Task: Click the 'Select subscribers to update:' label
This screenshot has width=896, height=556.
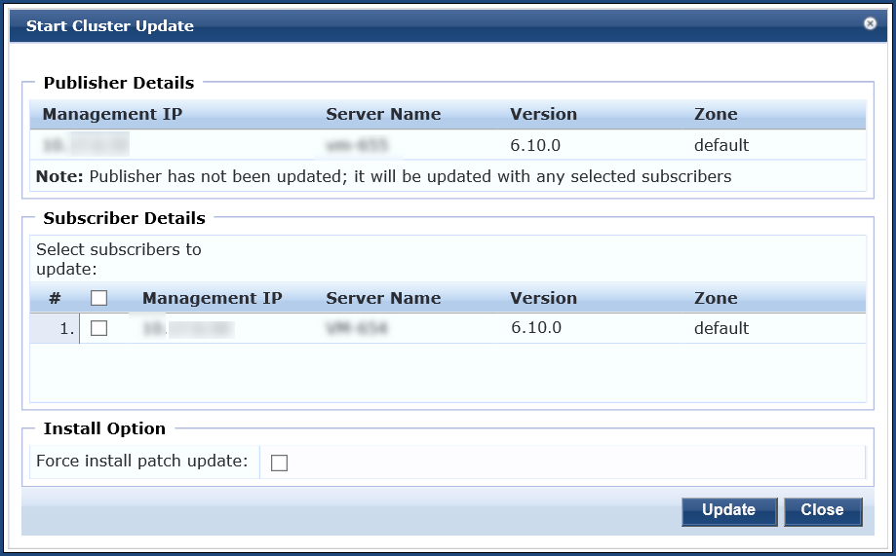Action: coord(119,259)
